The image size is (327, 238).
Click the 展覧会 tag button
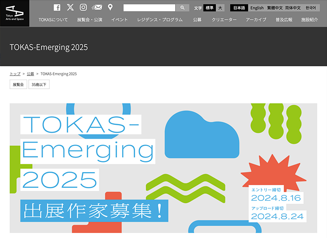point(18,84)
